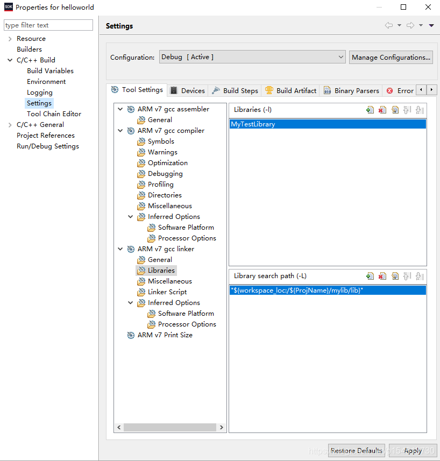Image resolution: width=440 pixels, height=461 pixels.
Task: Delete selected entry in Libraries (-l)
Action: [382, 110]
